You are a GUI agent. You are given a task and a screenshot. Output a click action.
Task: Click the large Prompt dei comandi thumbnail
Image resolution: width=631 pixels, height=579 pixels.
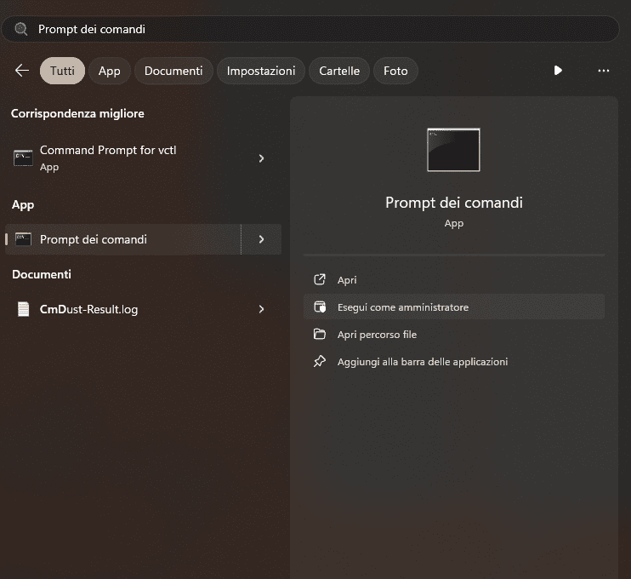click(453, 150)
